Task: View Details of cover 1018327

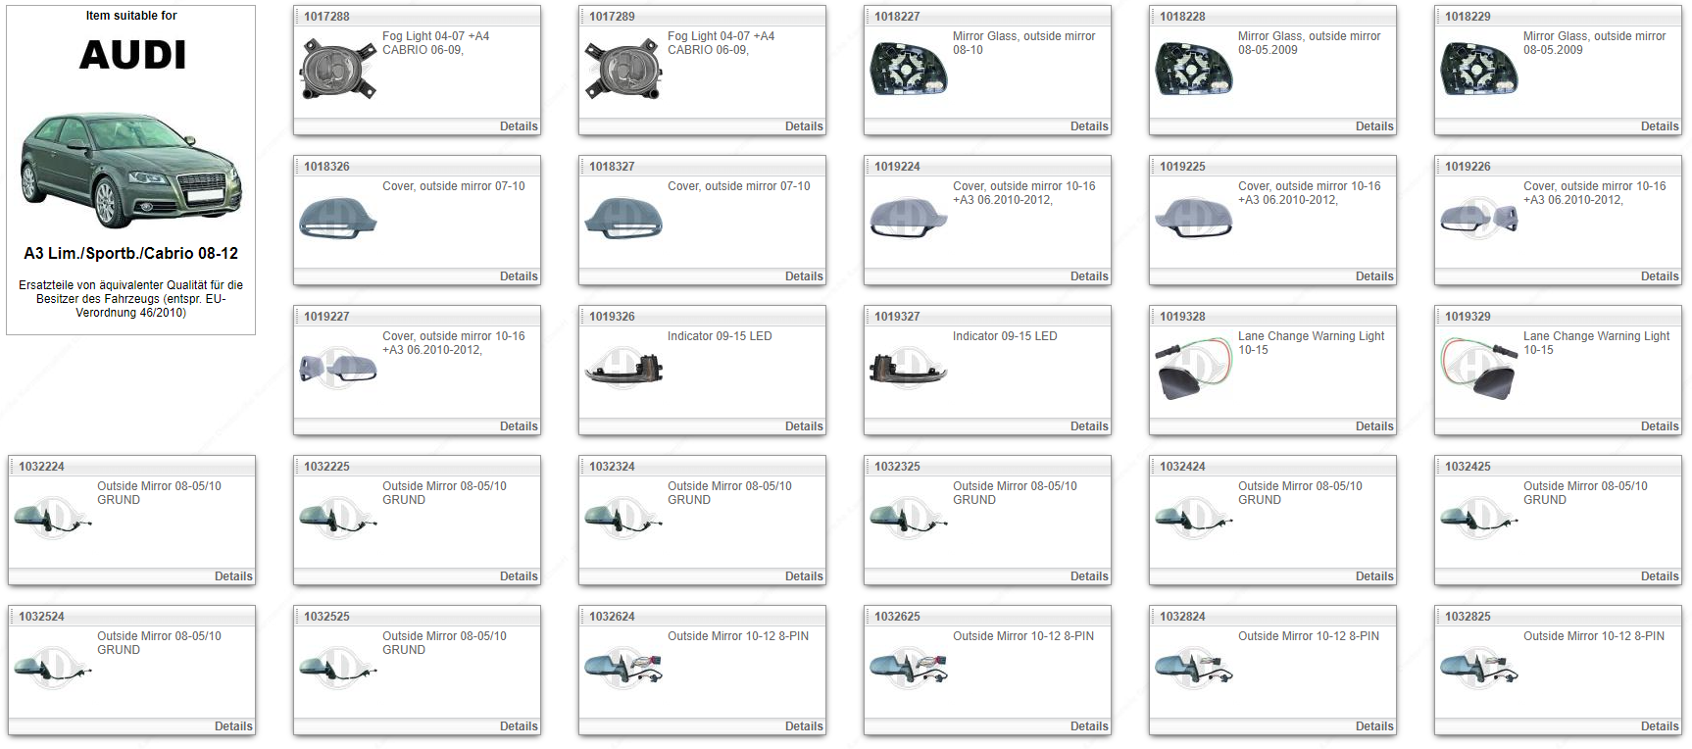Action: click(x=803, y=276)
